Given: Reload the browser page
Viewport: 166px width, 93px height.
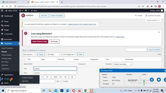Looking at the screenshot, I should (10, 6).
